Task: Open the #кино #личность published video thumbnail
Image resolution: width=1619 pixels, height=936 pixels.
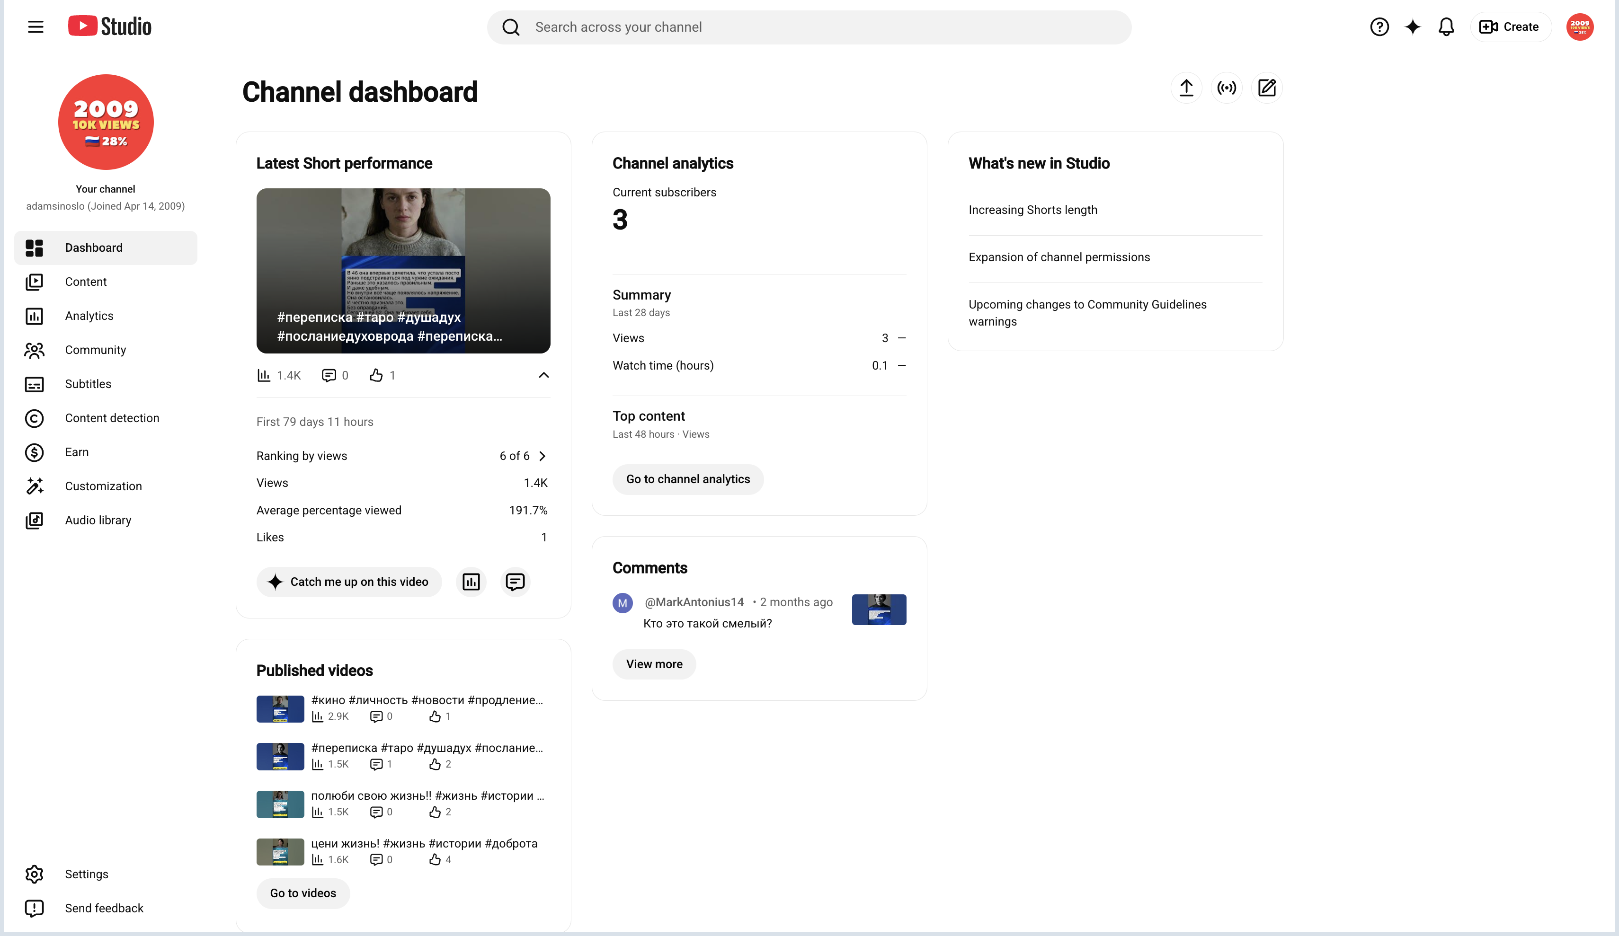Action: click(x=280, y=709)
